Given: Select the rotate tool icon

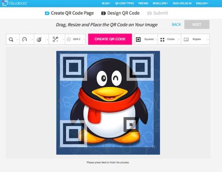Looking at the screenshot, I should (24, 39).
